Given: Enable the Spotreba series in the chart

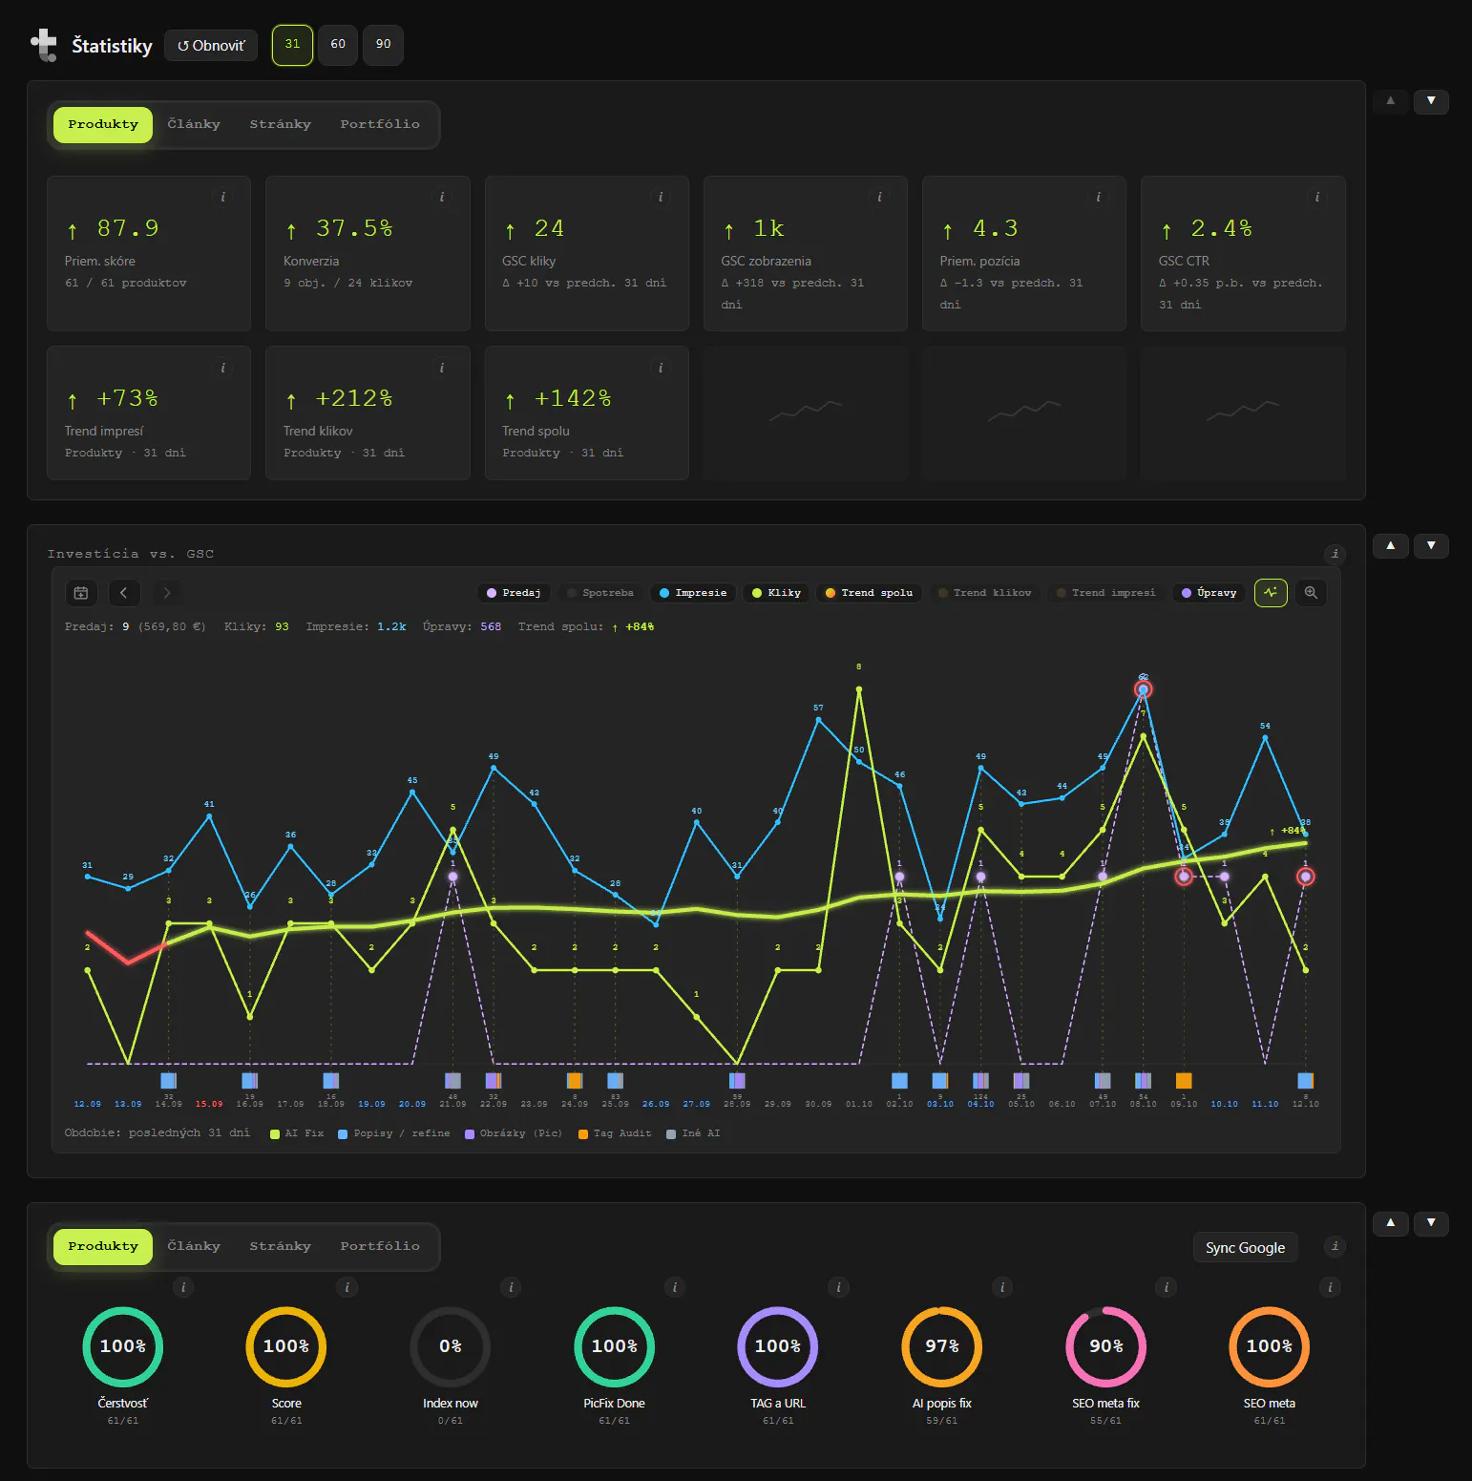Looking at the screenshot, I should [x=599, y=593].
